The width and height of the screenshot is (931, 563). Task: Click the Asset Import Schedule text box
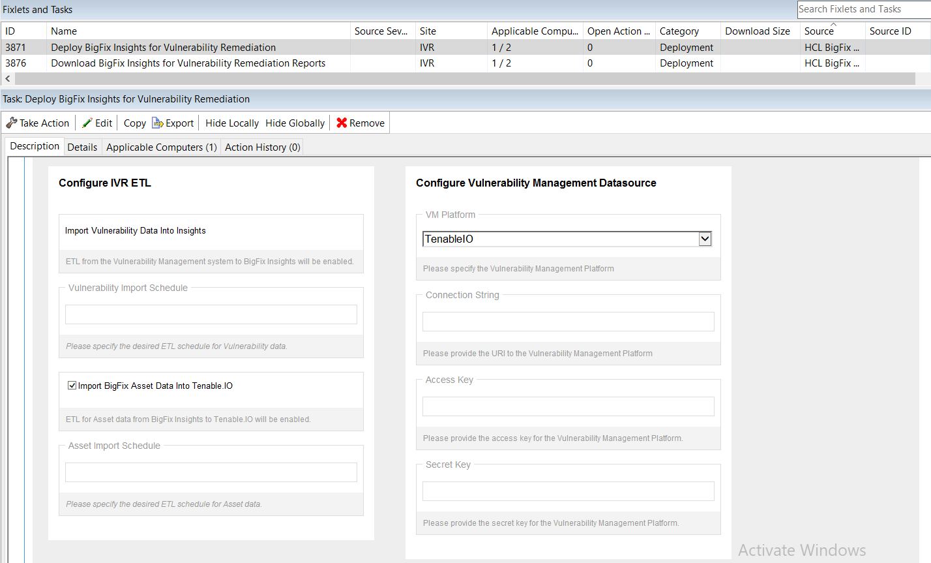point(211,472)
